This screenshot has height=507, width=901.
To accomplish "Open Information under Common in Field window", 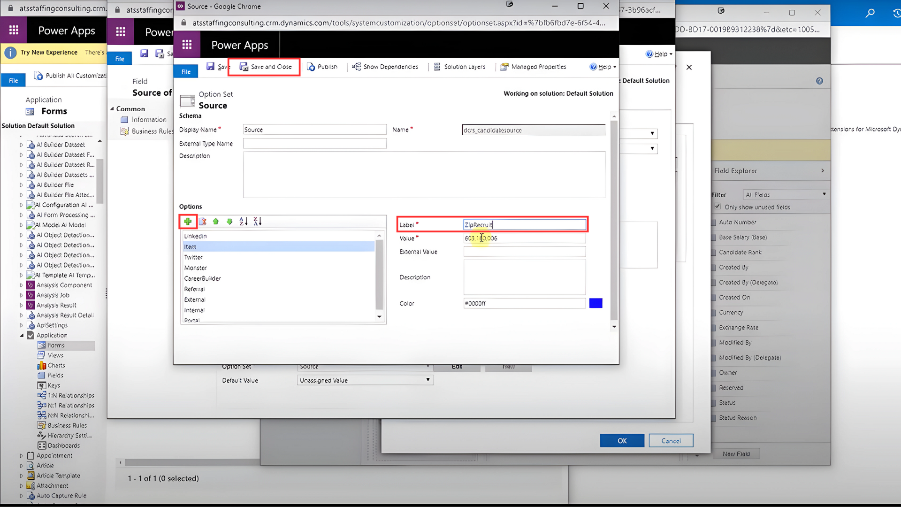I will (x=149, y=120).
